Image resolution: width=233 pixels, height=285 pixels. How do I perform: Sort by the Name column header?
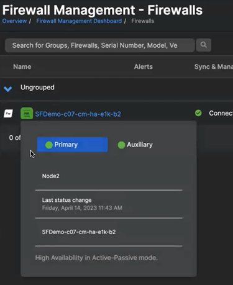pyautogui.click(x=22, y=66)
